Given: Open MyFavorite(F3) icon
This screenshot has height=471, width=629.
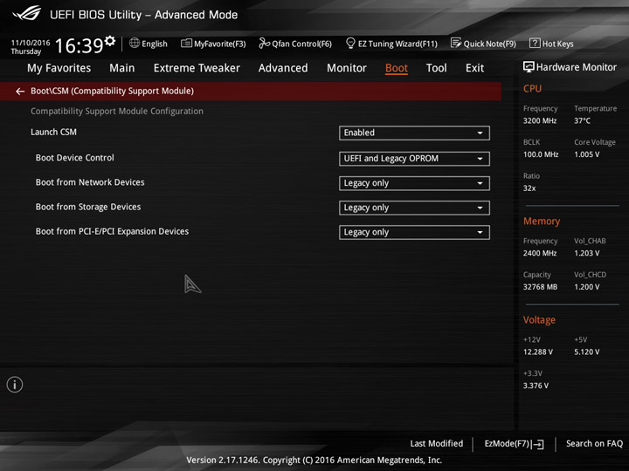Looking at the screenshot, I should click(187, 43).
